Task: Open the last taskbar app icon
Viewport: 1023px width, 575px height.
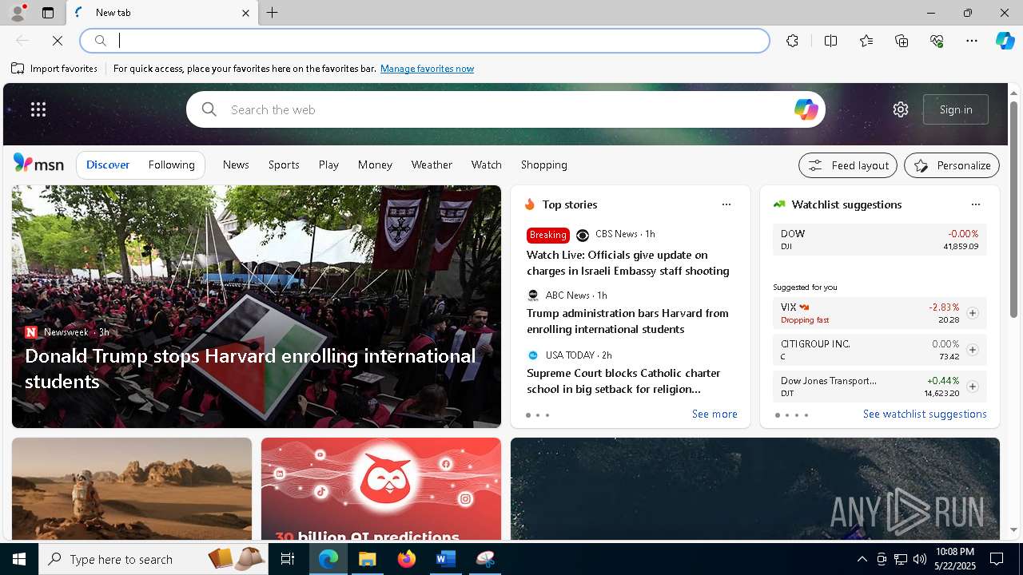Action: 485,559
